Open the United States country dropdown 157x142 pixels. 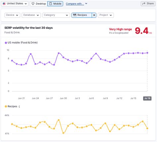tap(15, 4)
